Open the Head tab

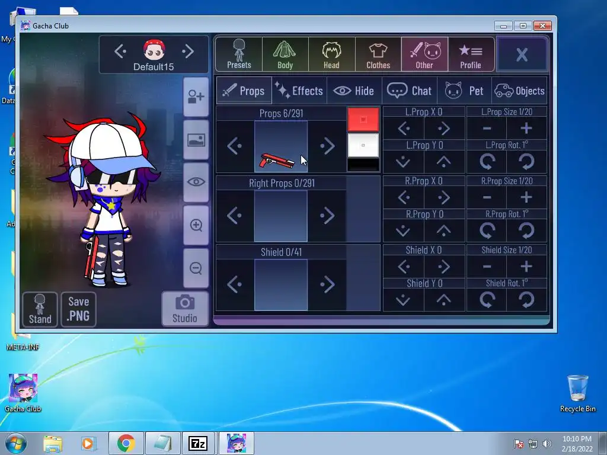[x=332, y=54]
